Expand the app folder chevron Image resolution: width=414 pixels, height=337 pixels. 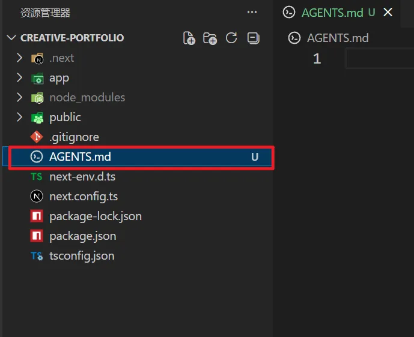(x=19, y=78)
